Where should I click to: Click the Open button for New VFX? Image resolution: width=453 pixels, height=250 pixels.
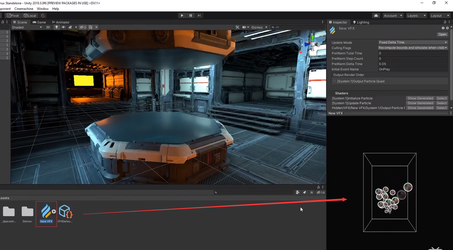(442, 35)
